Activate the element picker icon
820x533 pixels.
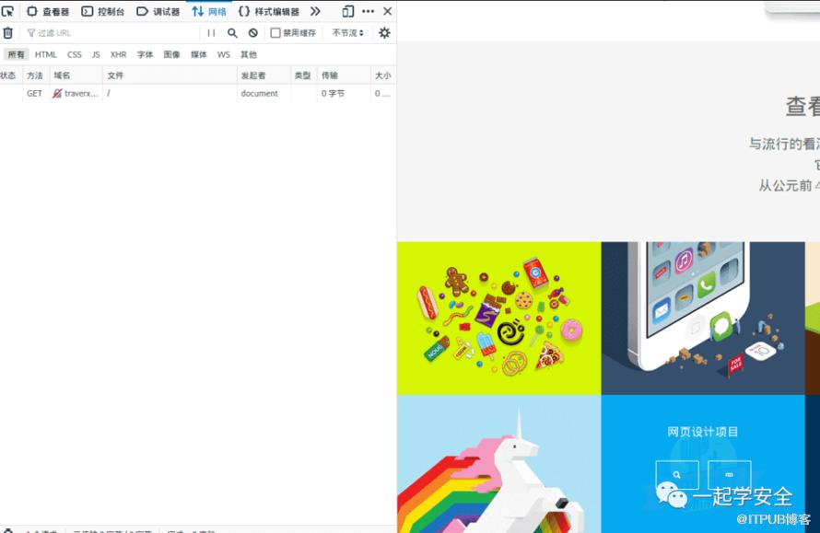[7, 11]
